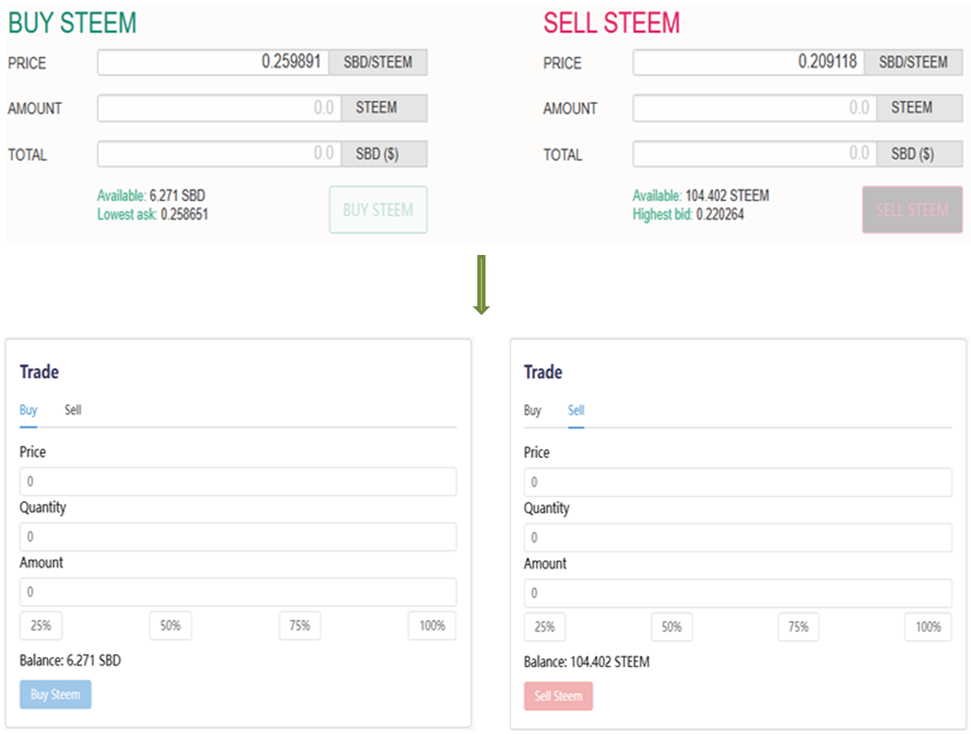The image size is (971, 734).
Task: Select the Sell tab in left Trade panel
Action: point(73,410)
